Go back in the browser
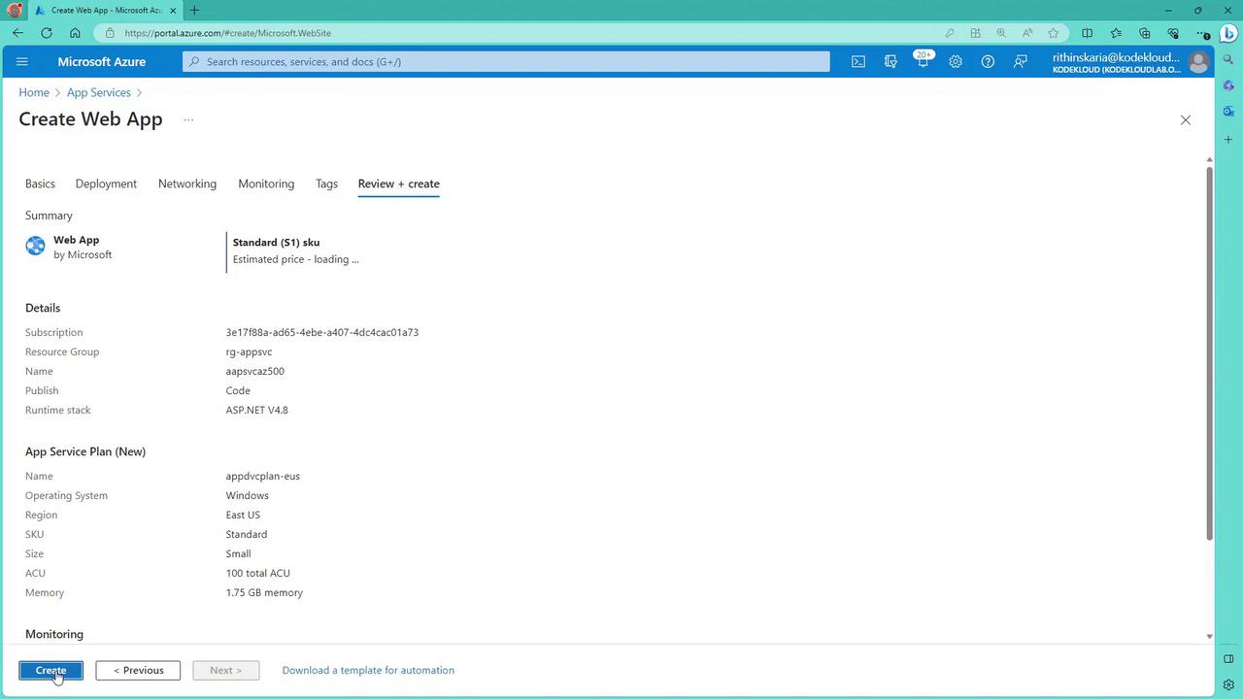Viewport: 1243px width, 699px height. point(17,33)
